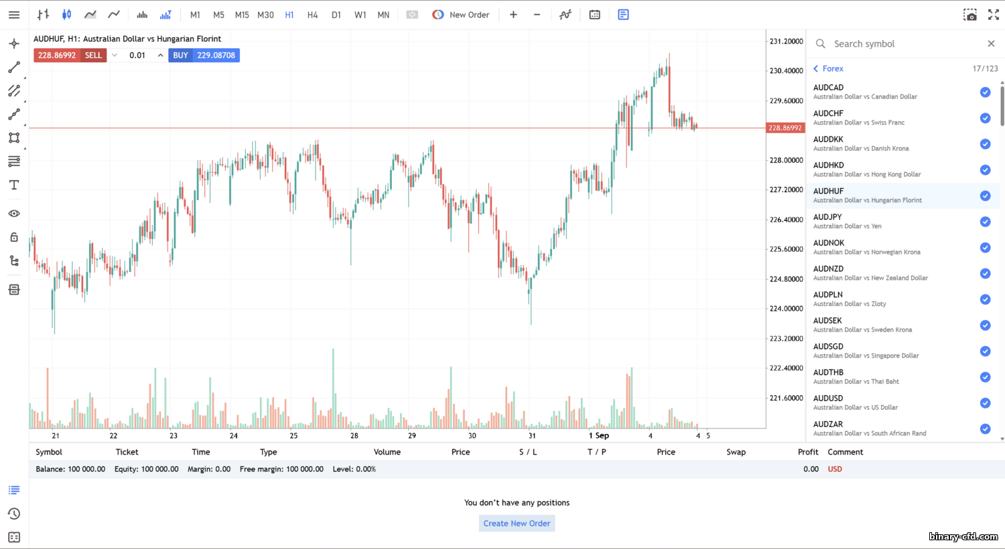1005x549 pixels.
Task: Select the trend line drawing tool
Action: [x=14, y=68]
